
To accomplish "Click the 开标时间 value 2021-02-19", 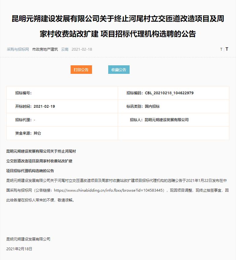I will [x=44, y=107].
